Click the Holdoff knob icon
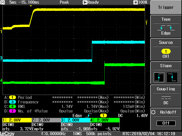This screenshot has height=136, width=182. 153,112
